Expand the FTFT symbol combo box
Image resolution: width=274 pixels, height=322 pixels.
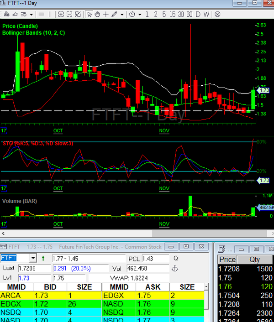(x=32, y=259)
